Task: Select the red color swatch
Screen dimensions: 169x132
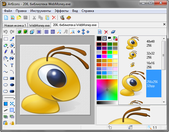Action: [104, 52]
